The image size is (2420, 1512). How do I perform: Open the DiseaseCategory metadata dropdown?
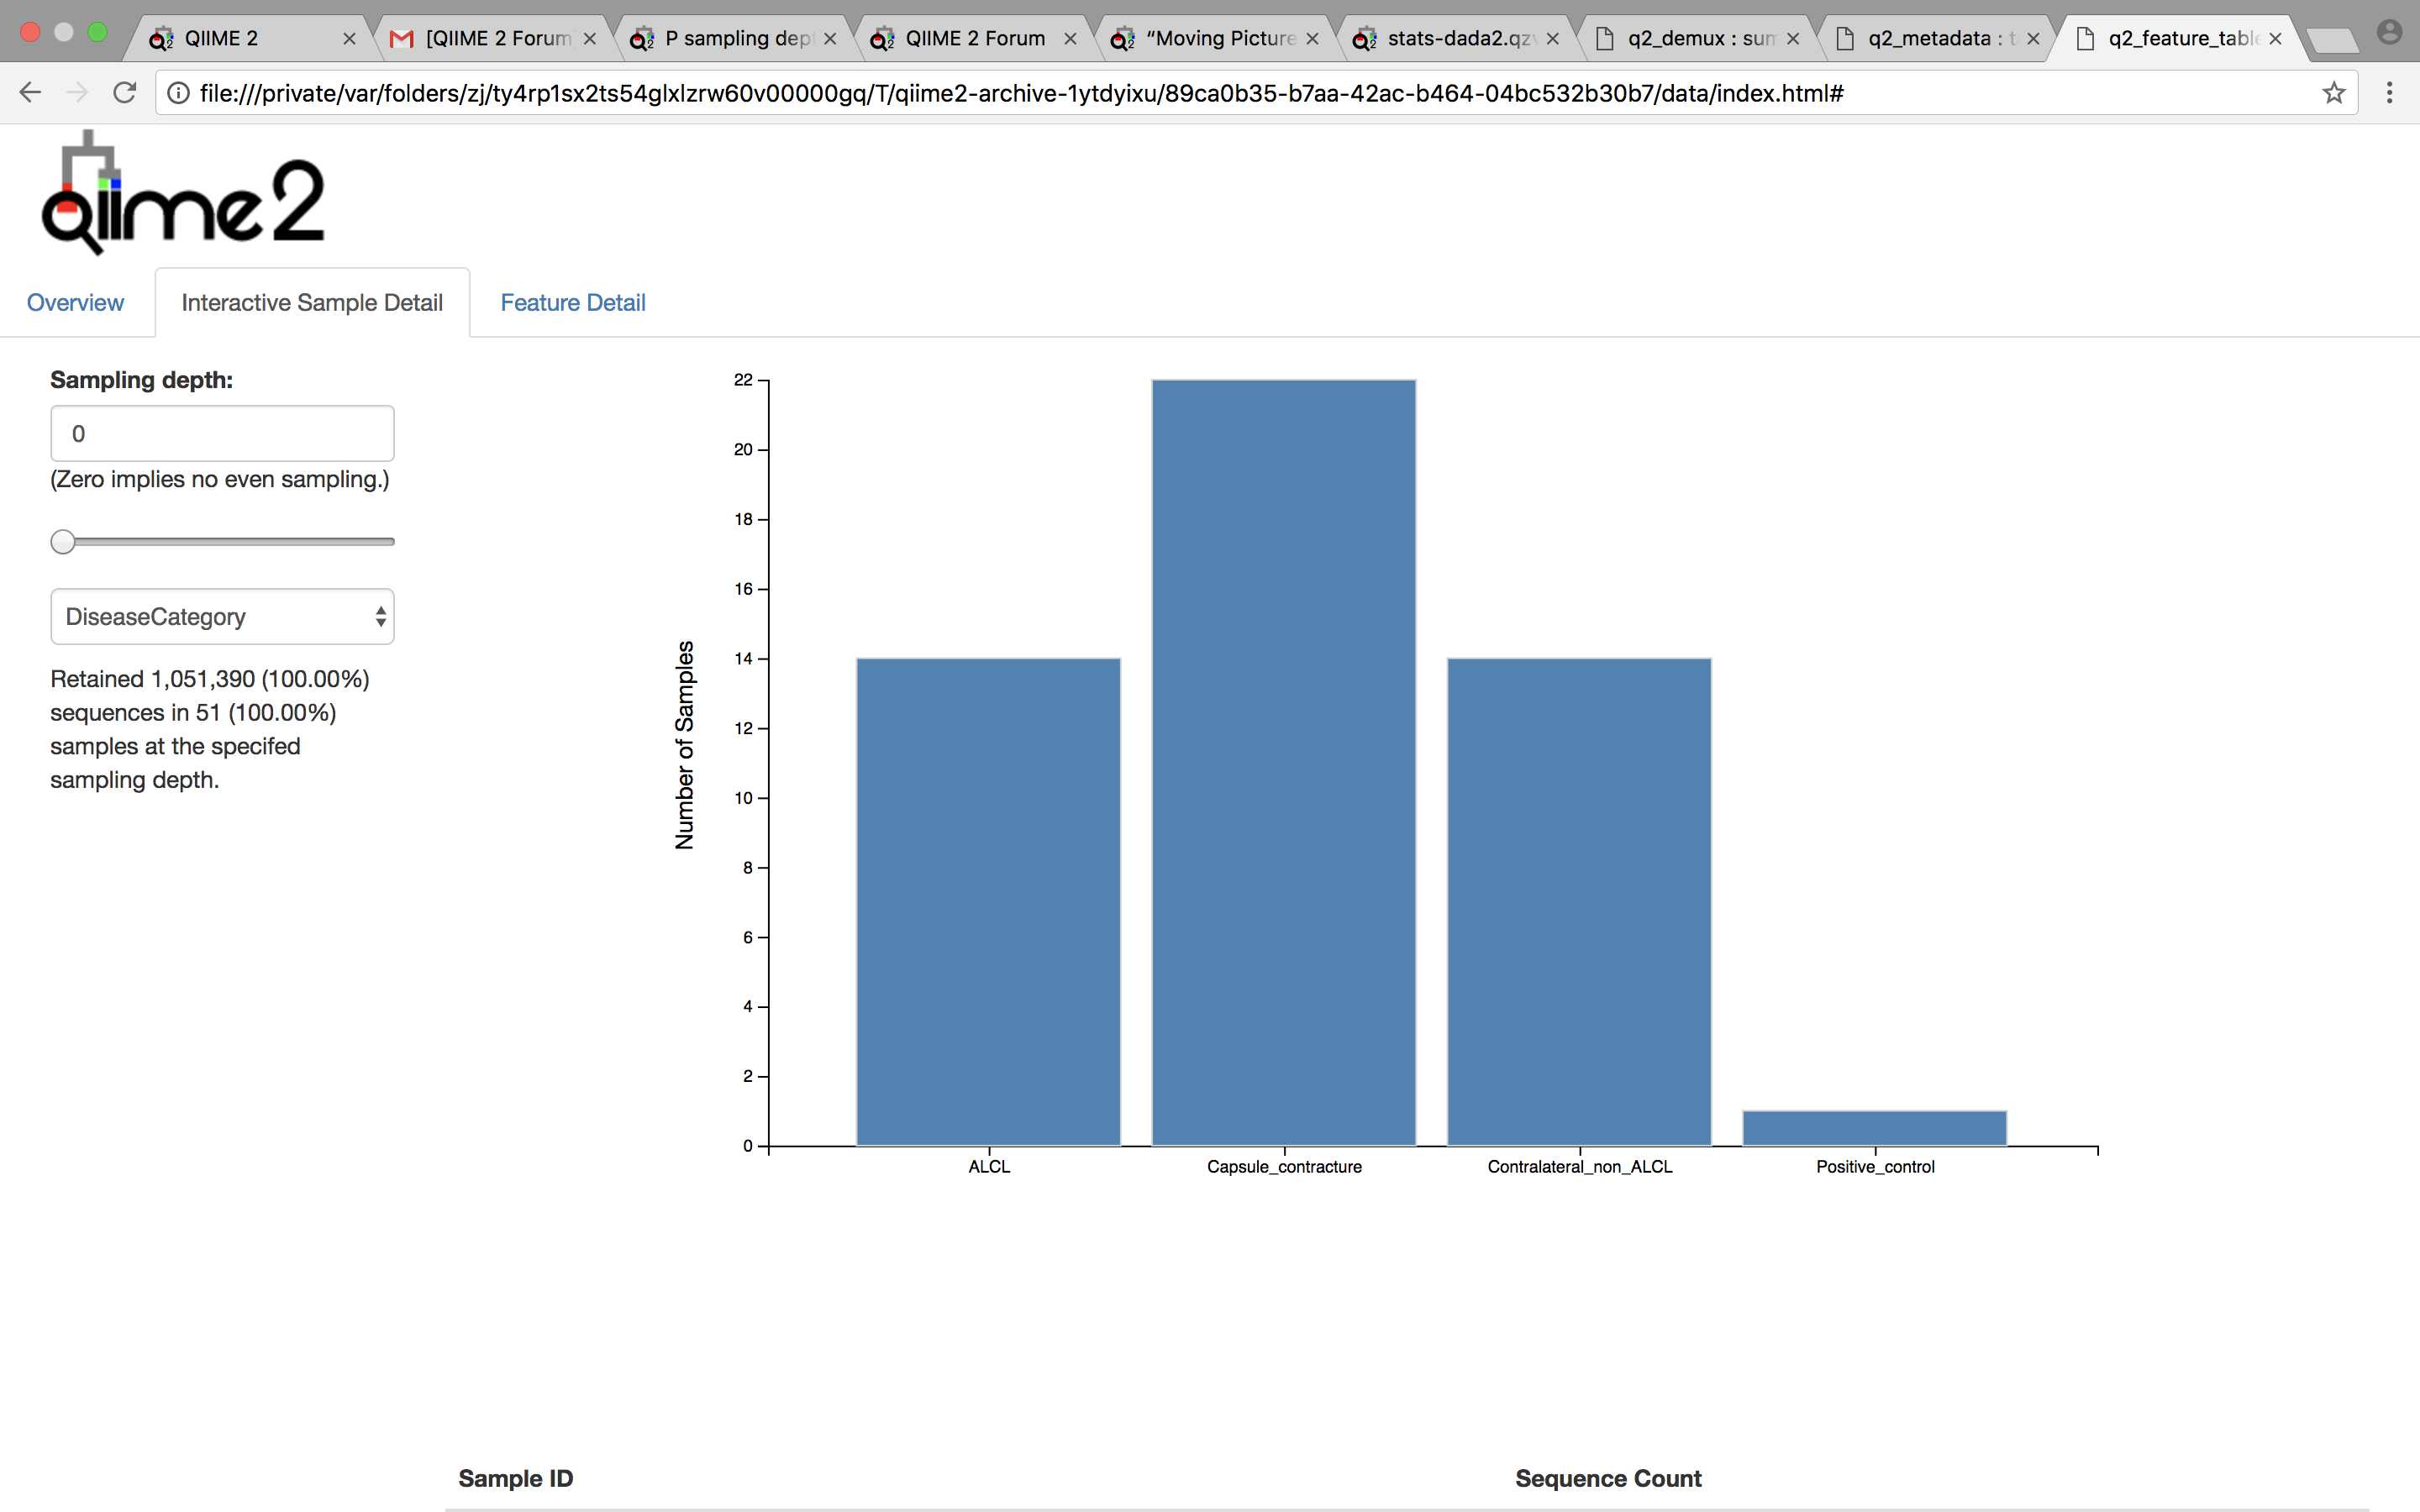222,616
